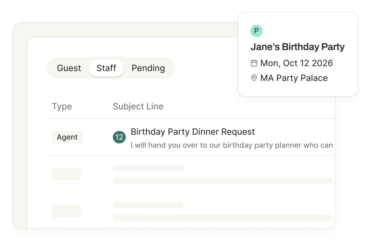Click the green P avatar circle
Screen dimensions: 370x241
click(256, 31)
